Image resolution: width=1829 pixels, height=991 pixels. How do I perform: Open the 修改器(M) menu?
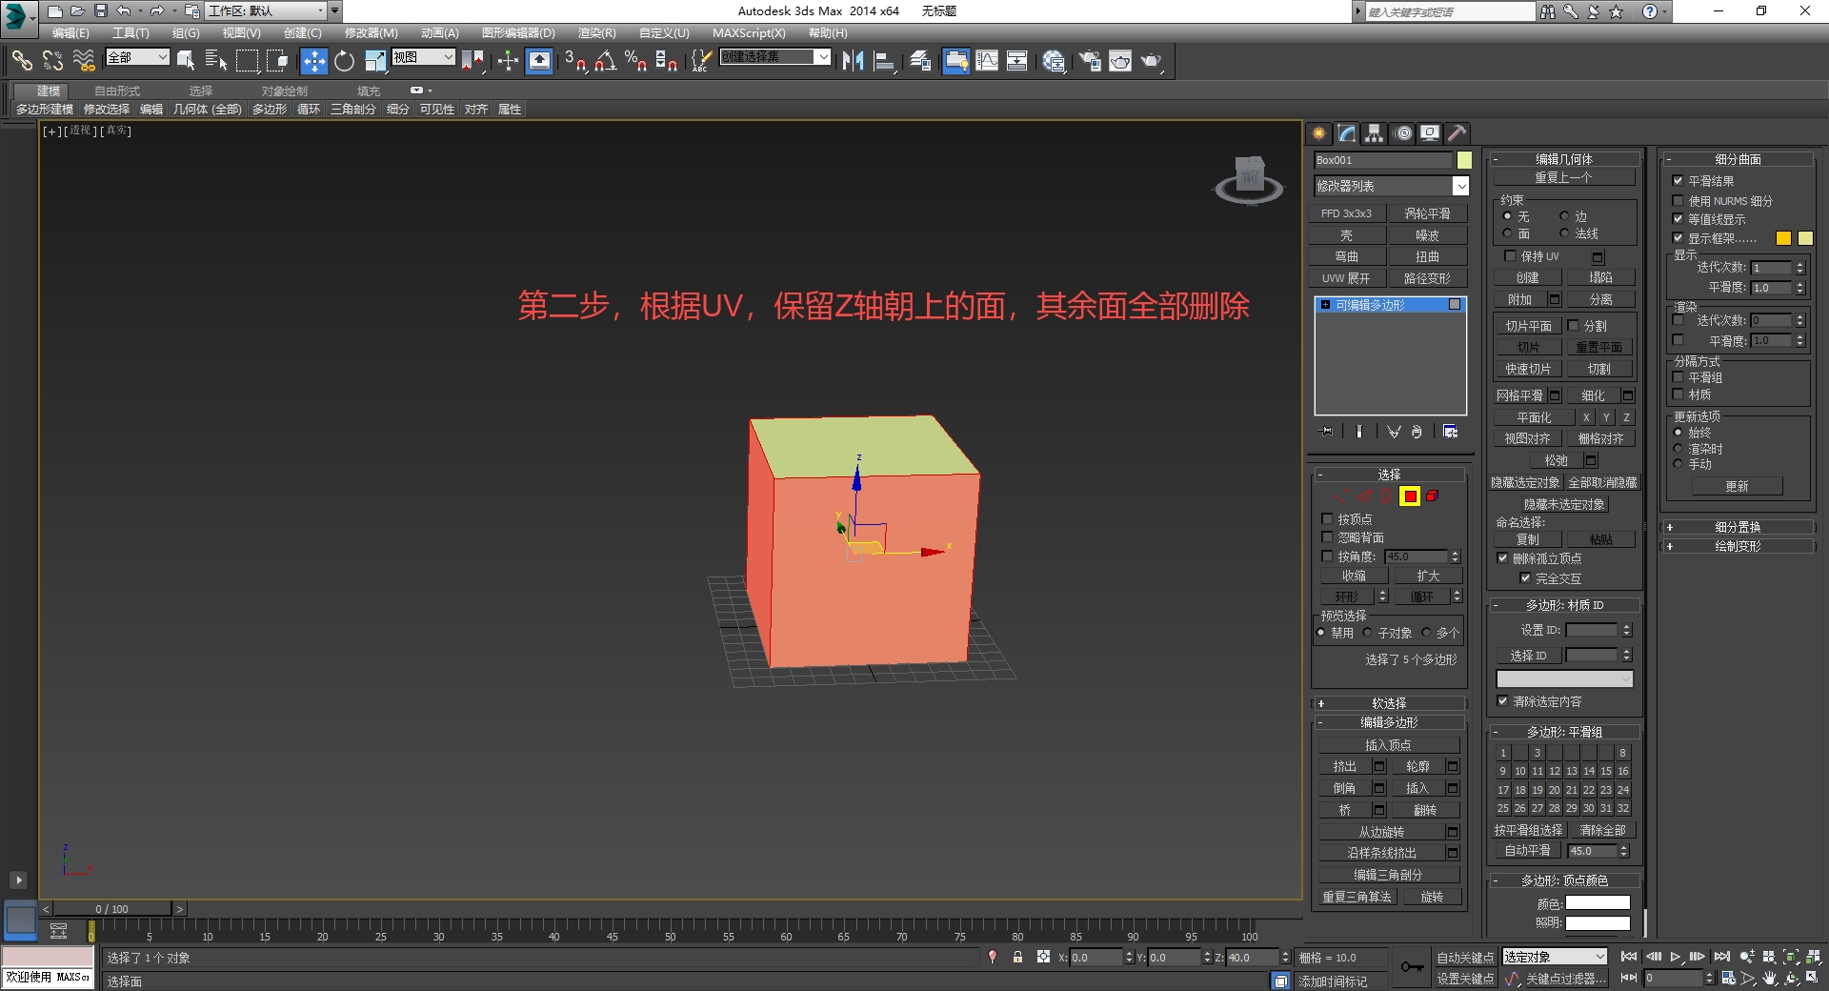pos(371,32)
